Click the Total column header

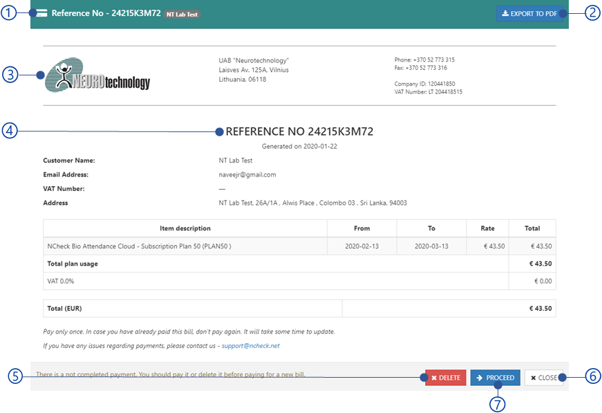[532, 228]
